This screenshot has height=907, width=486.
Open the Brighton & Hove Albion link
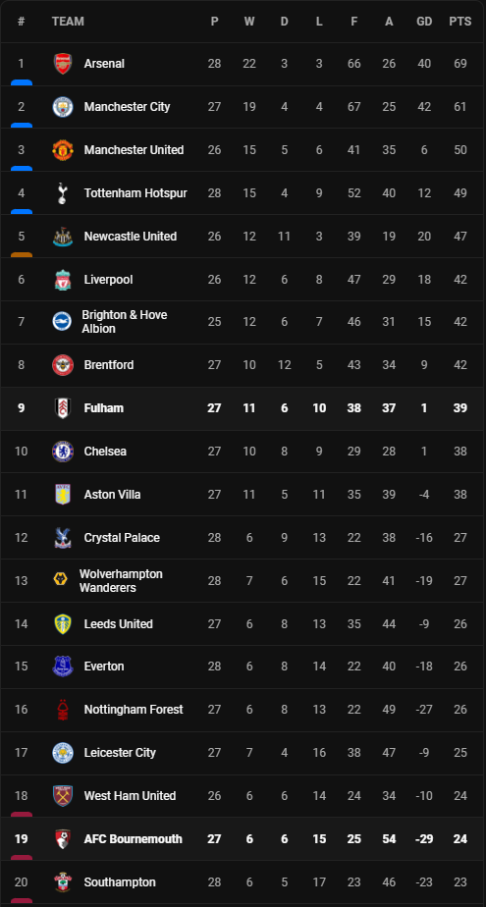(x=125, y=322)
